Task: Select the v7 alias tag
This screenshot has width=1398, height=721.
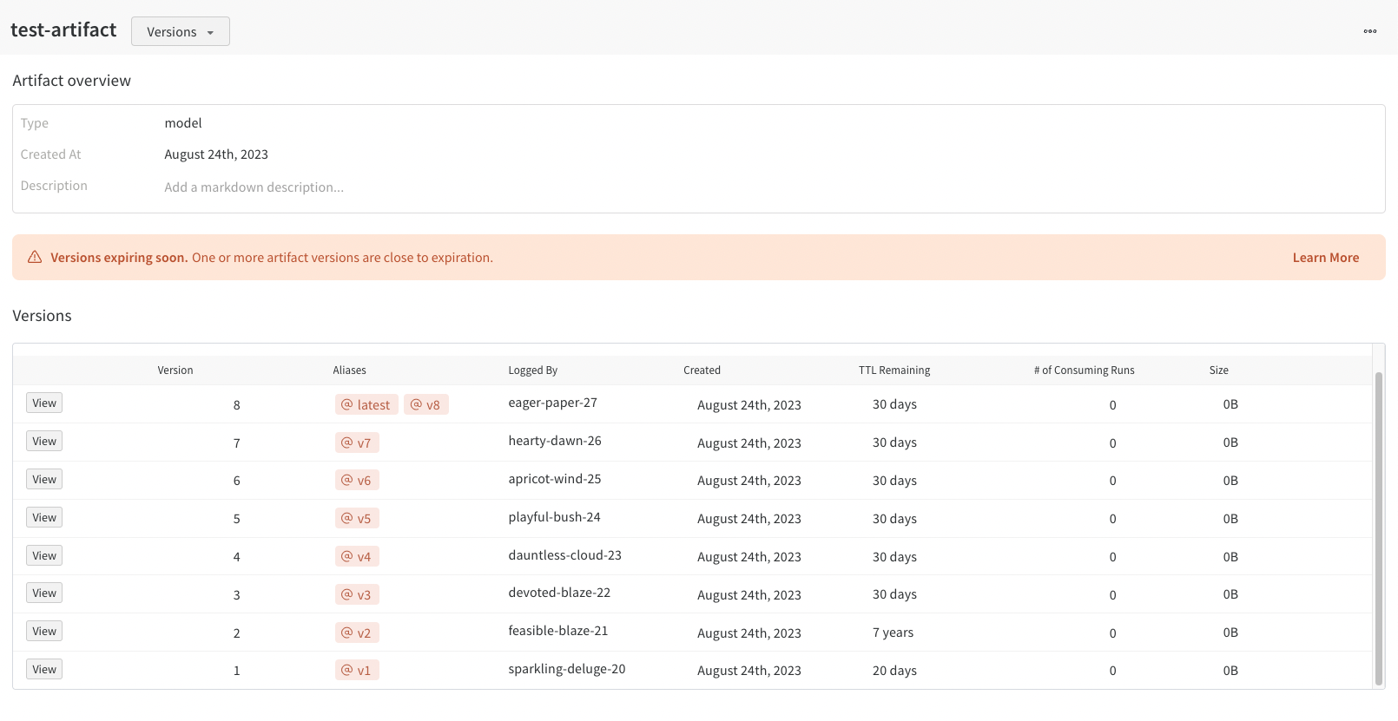Action: [x=357, y=442]
